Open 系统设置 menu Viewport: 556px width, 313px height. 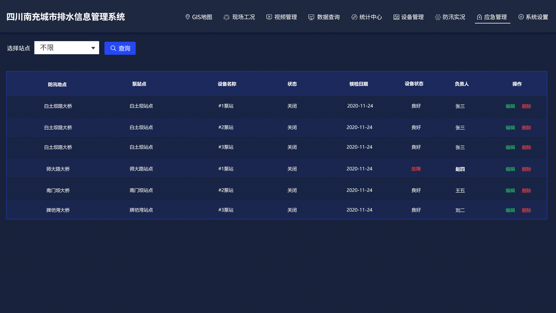(x=533, y=17)
